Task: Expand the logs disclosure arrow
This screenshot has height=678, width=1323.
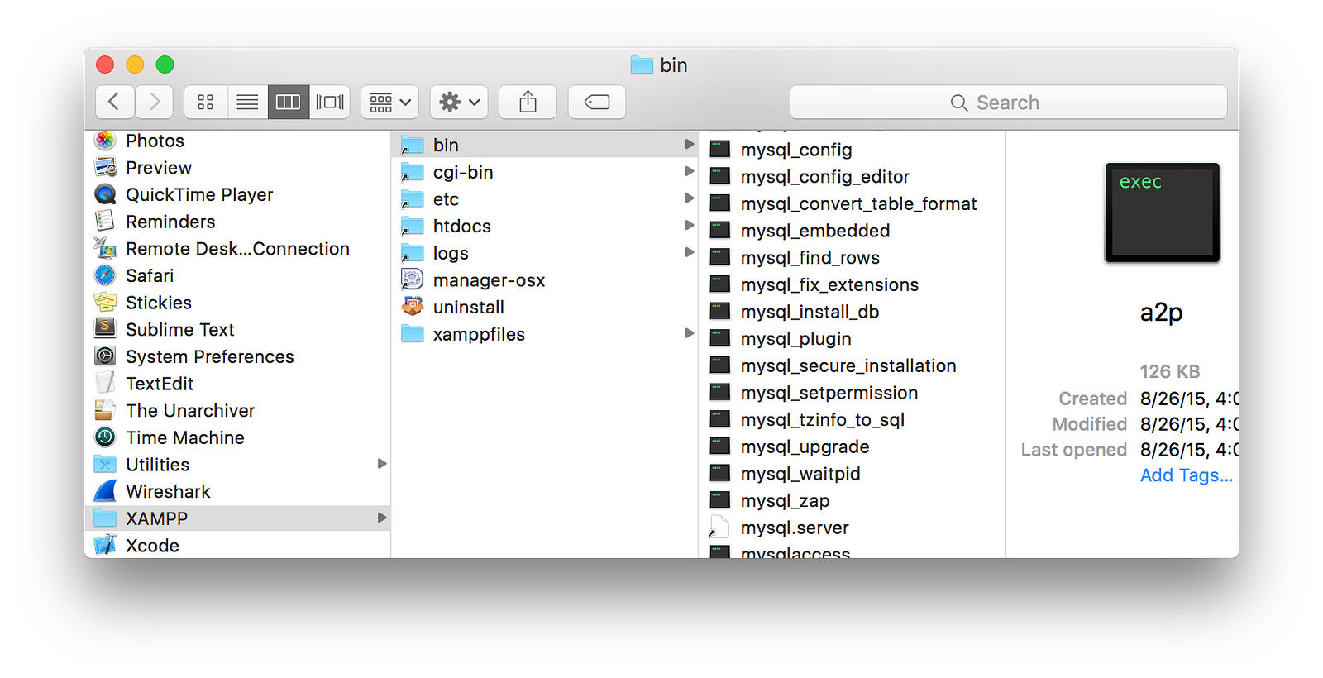Action: pos(690,252)
